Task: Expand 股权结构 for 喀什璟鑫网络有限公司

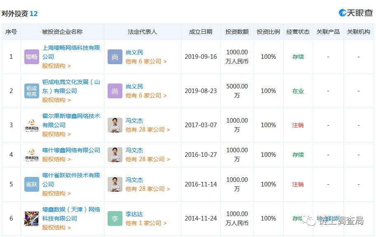Action: [x=56, y=159]
